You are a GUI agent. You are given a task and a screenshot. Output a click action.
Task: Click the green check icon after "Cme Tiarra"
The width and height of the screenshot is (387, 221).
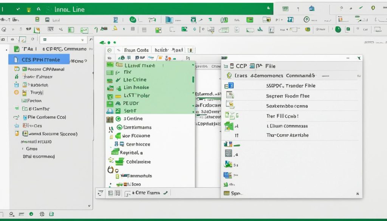tap(166, 193)
